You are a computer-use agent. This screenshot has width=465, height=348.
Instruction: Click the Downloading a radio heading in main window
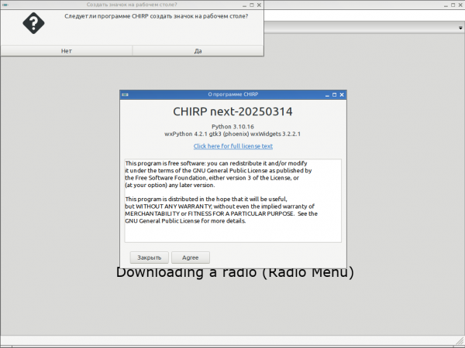tap(235, 272)
